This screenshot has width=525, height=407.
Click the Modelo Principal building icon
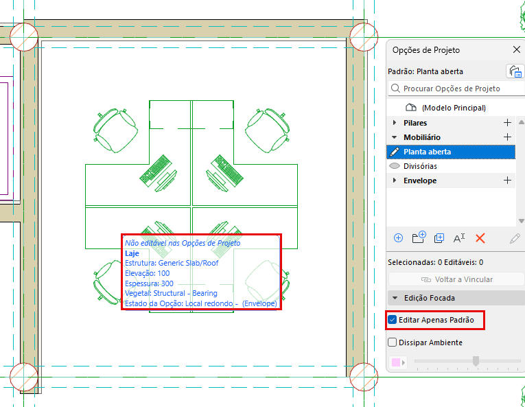tap(411, 108)
